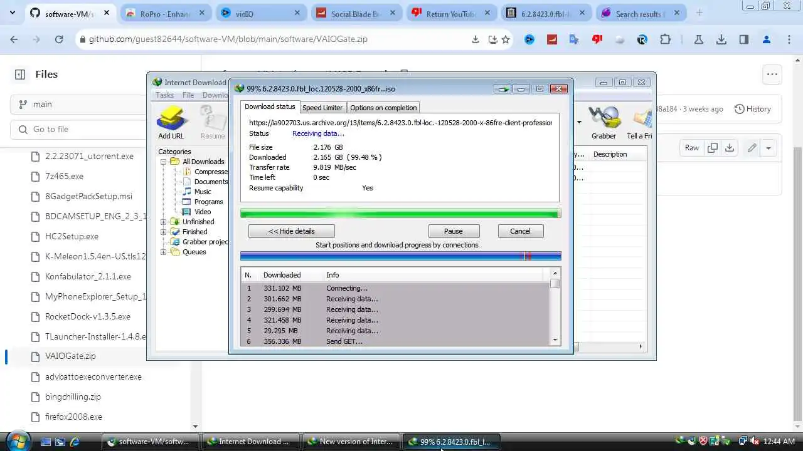The width and height of the screenshot is (803, 451).
Task: Click the New version of Internet taskbar button
Action: [x=350, y=441]
